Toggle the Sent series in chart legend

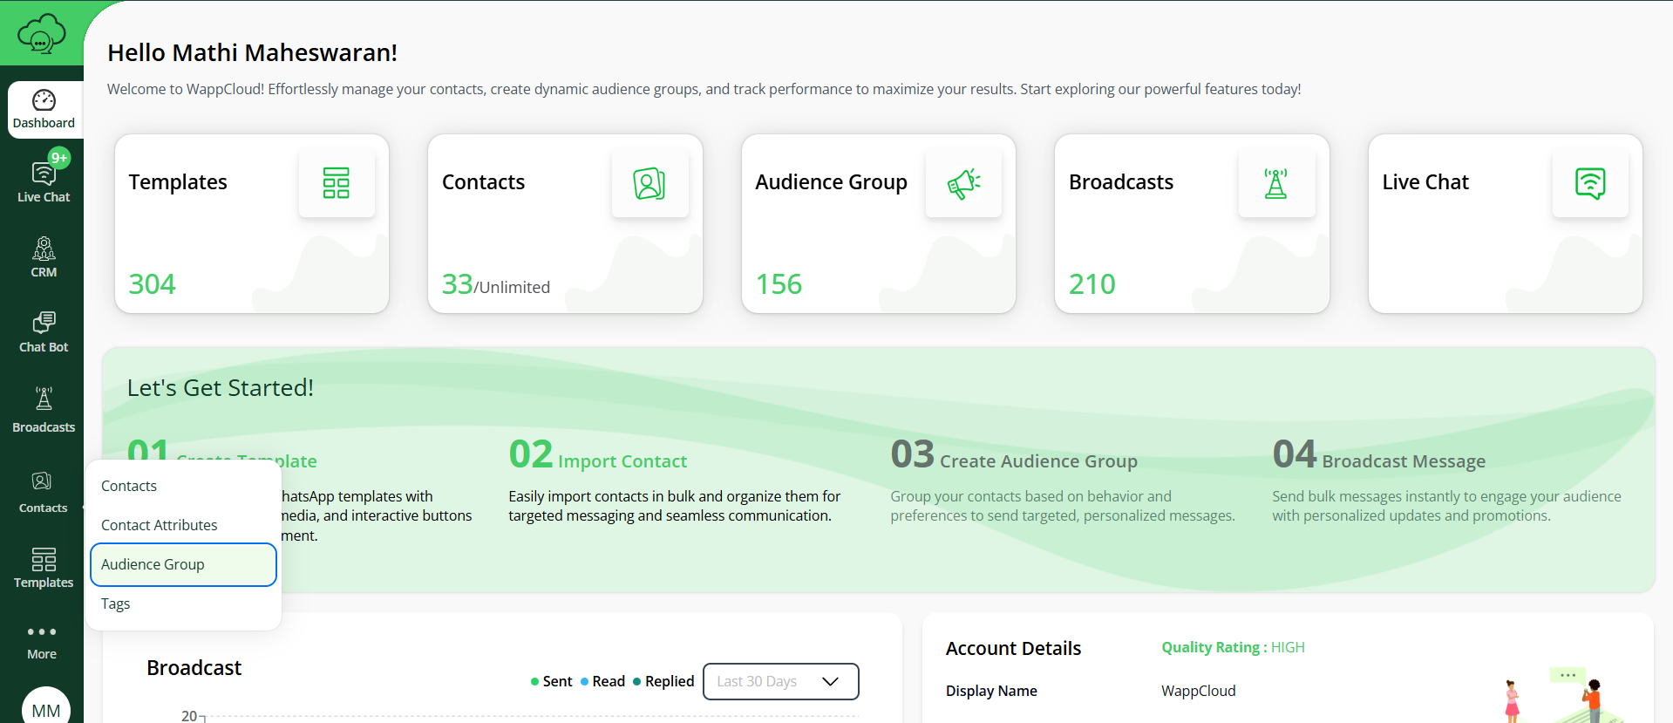[x=552, y=681]
